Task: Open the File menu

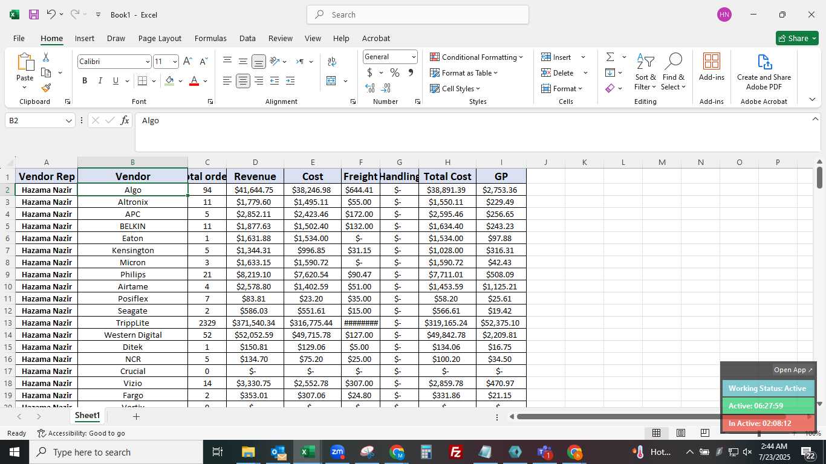Action: tap(19, 38)
